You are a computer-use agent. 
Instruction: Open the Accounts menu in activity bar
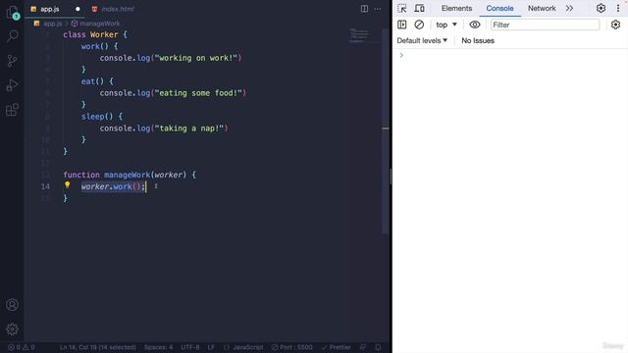click(x=12, y=305)
